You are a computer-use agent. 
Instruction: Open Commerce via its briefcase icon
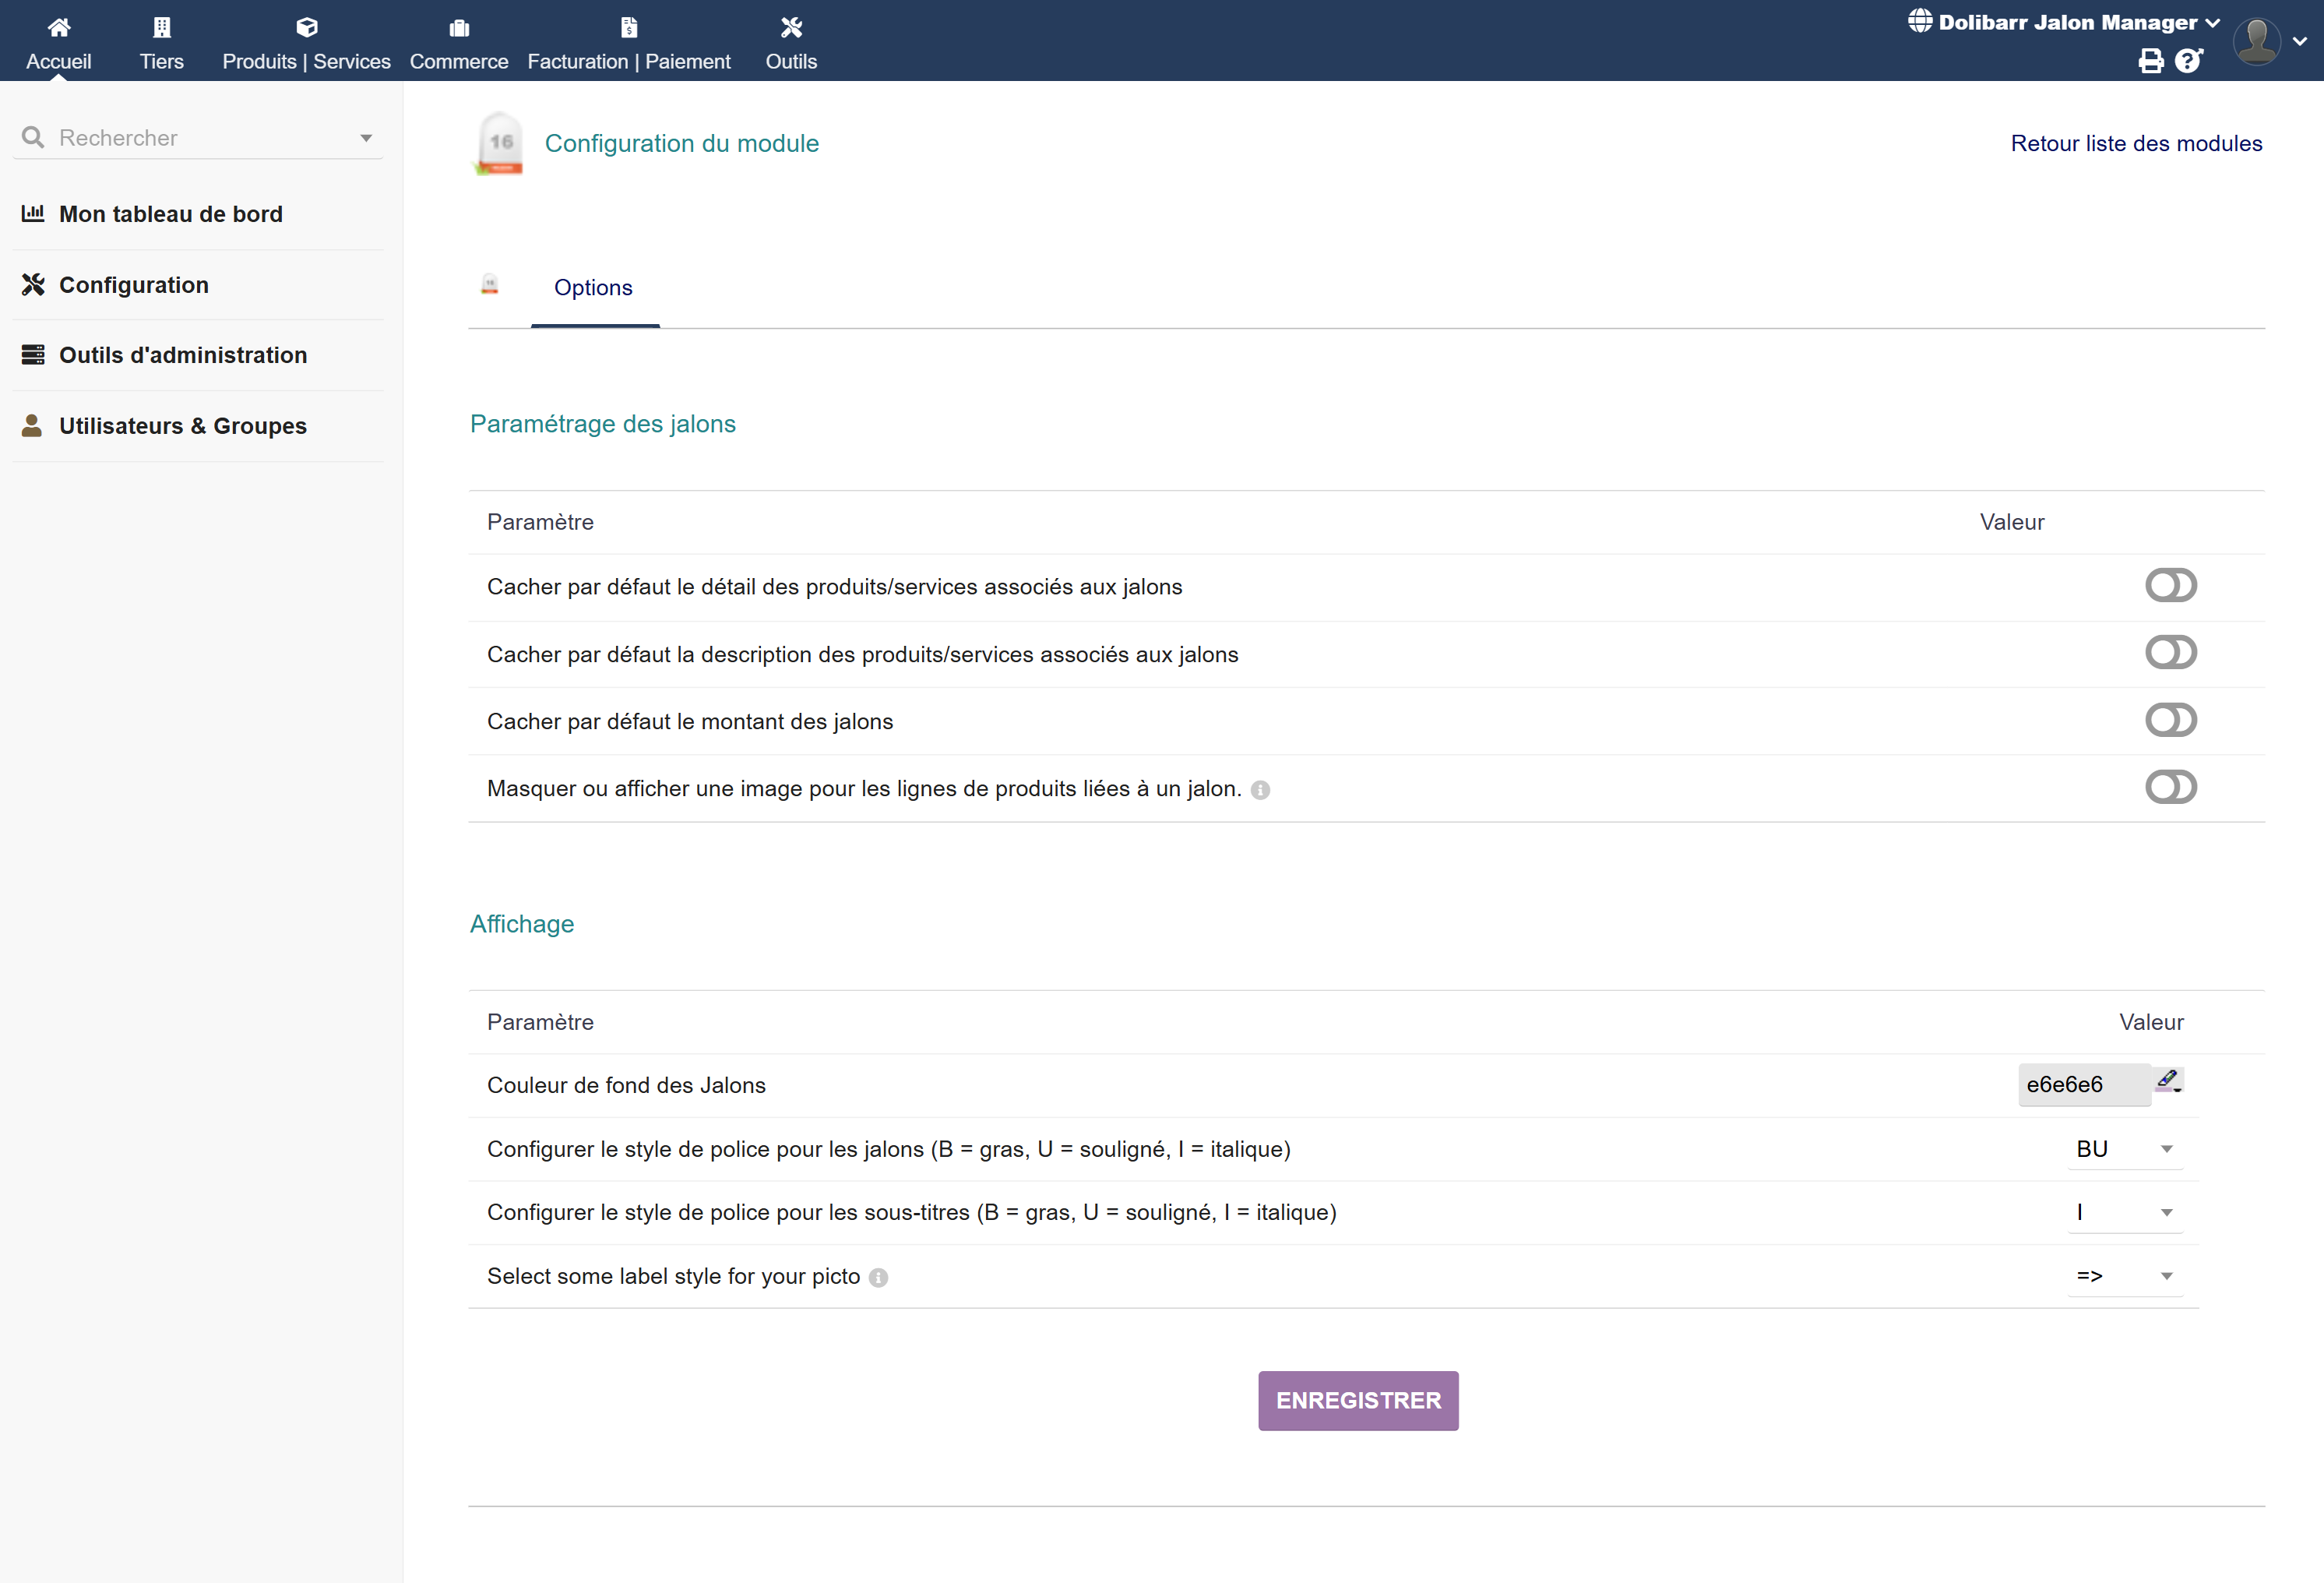click(459, 27)
